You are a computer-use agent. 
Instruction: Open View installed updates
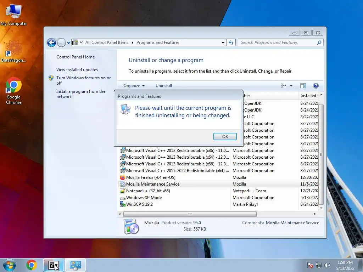click(77, 70)
